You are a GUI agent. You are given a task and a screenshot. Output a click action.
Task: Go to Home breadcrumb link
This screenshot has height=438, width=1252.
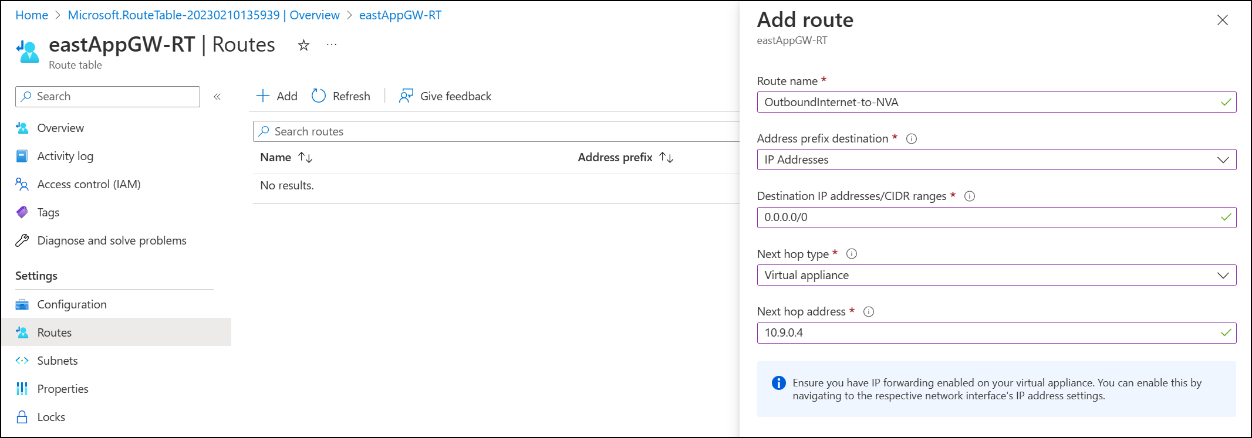coord(32,15)
